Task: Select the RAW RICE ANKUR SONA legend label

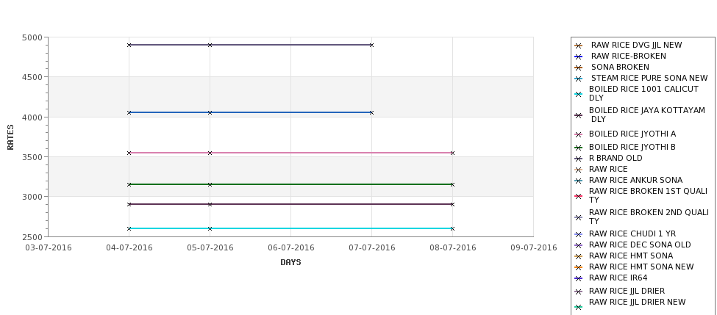Action: pos(635,181)
